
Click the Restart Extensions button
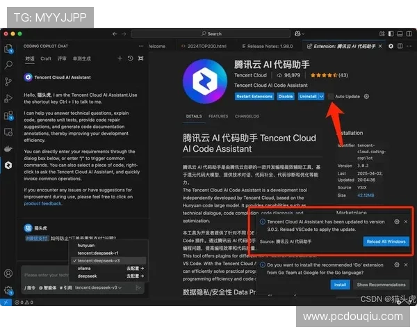point(254,97)
